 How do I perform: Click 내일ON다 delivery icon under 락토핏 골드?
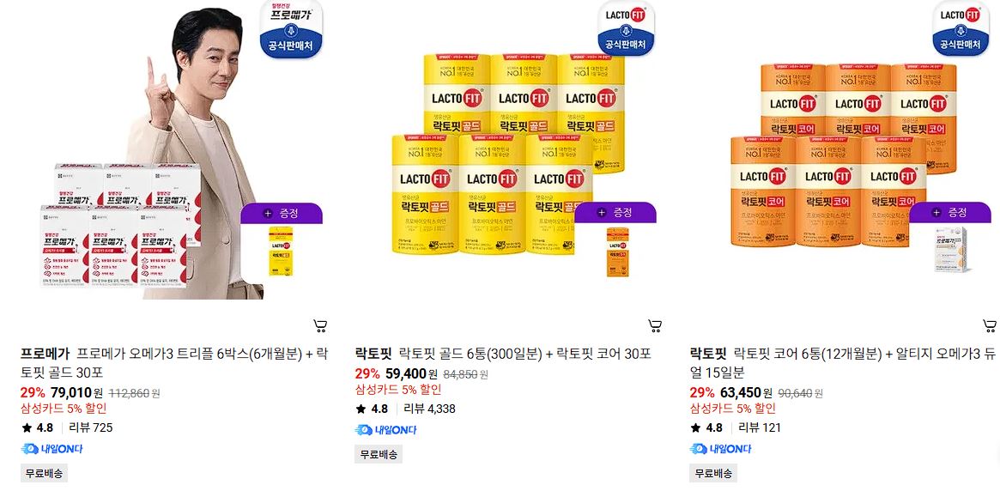(386, 430)
